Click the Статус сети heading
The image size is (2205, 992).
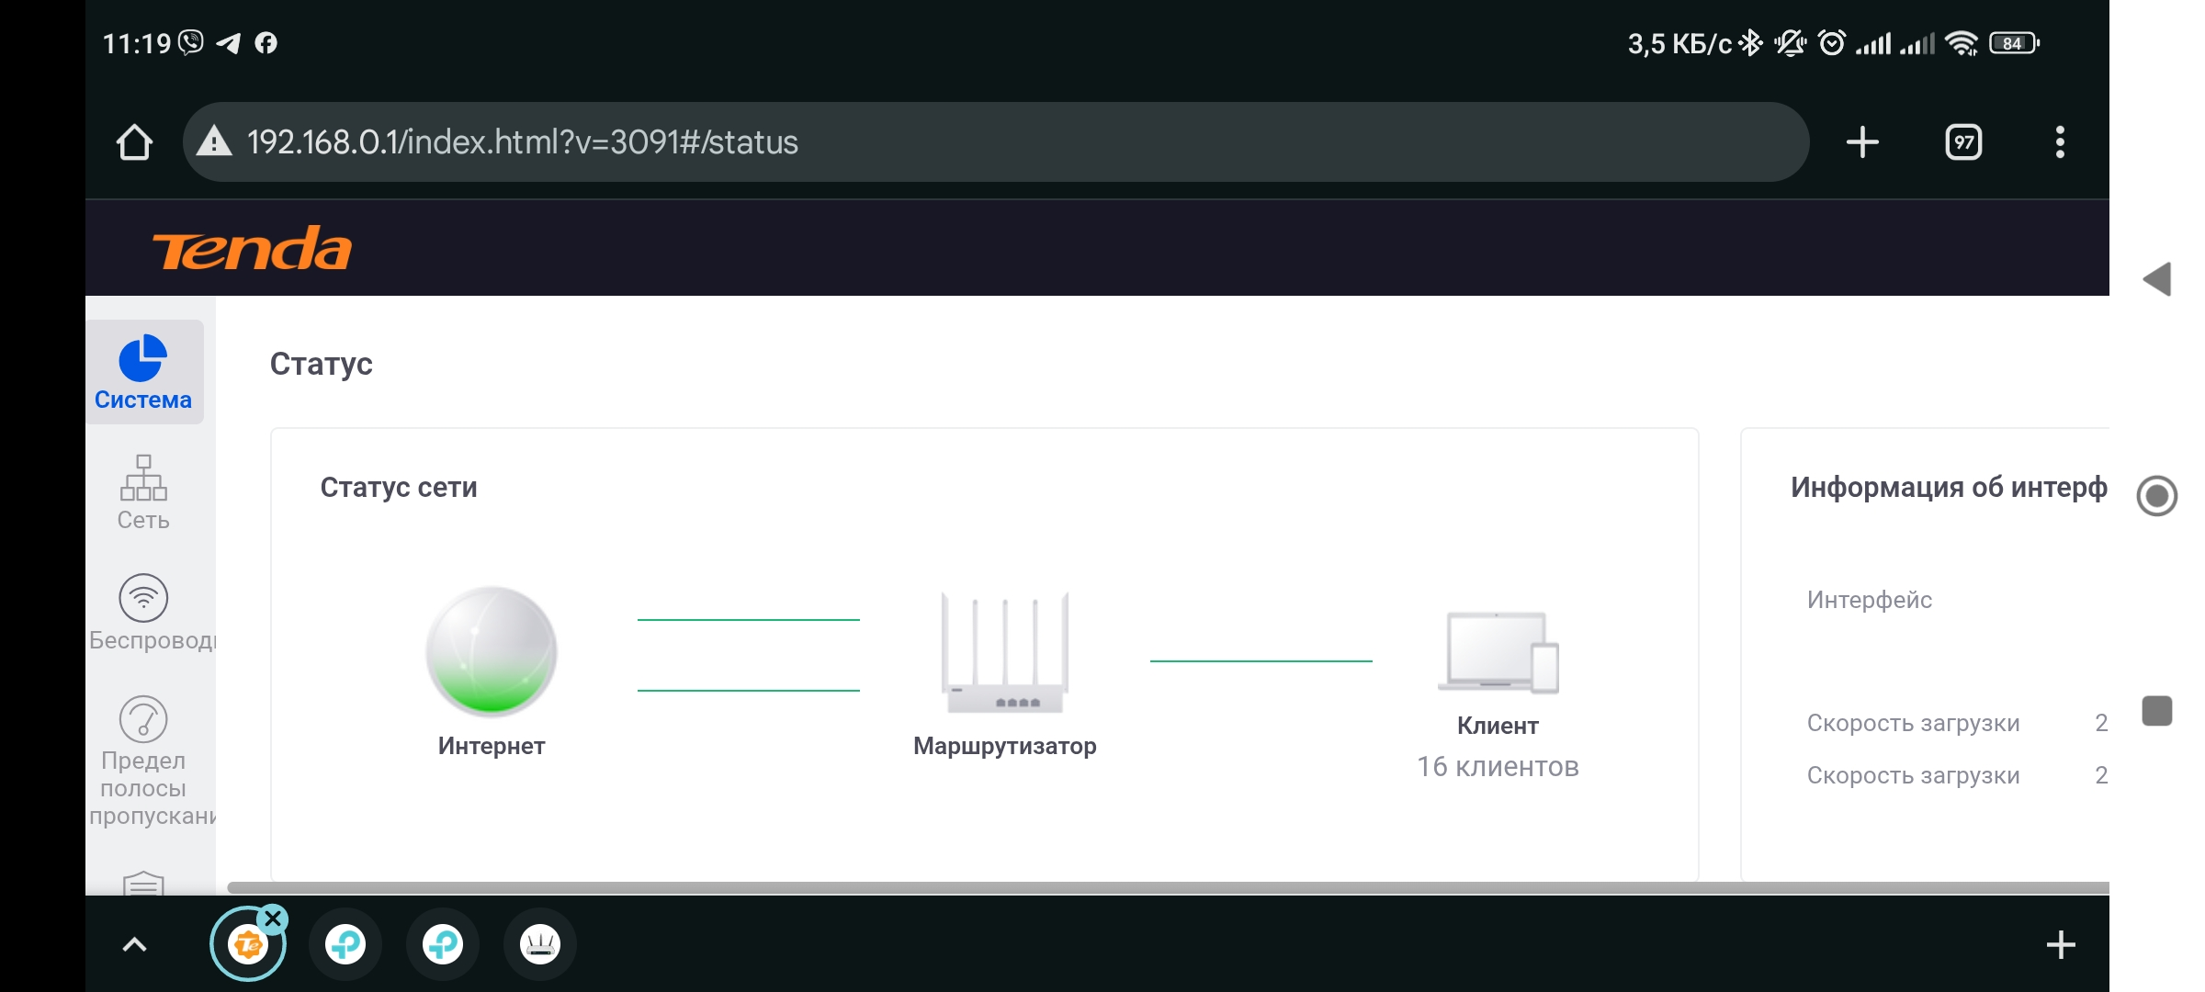coord(399,487)
